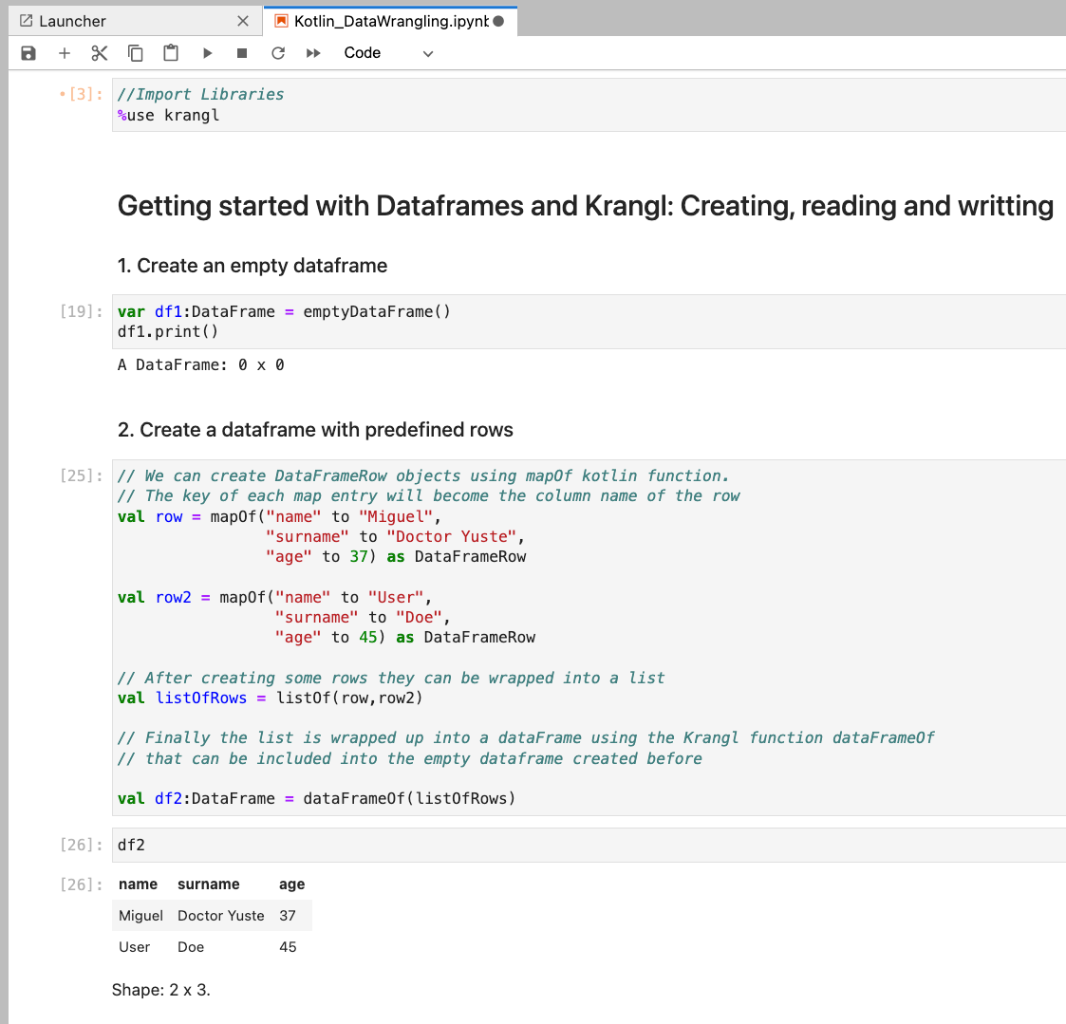Click the mapOf rows code cell
Screen dimensions: 1066x1024
click(589, 638)
